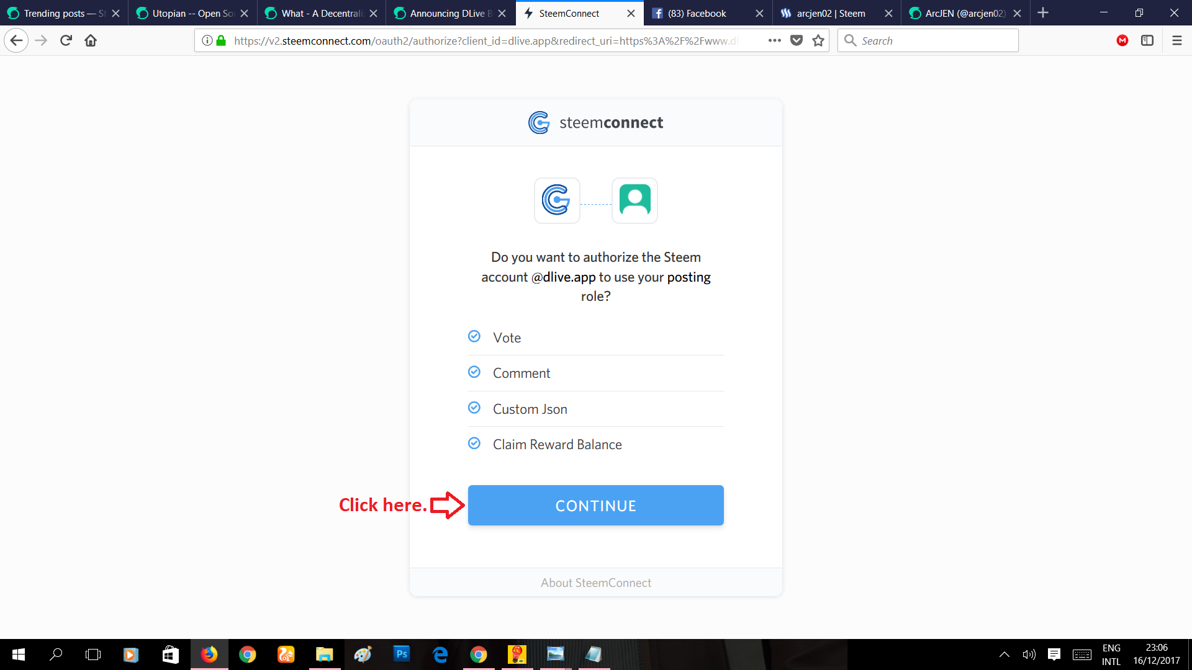Toggle the Claim Reward Balance checkmark
Image resolution: width=1192 pixels, height=670 pixels.
(474, 443)
